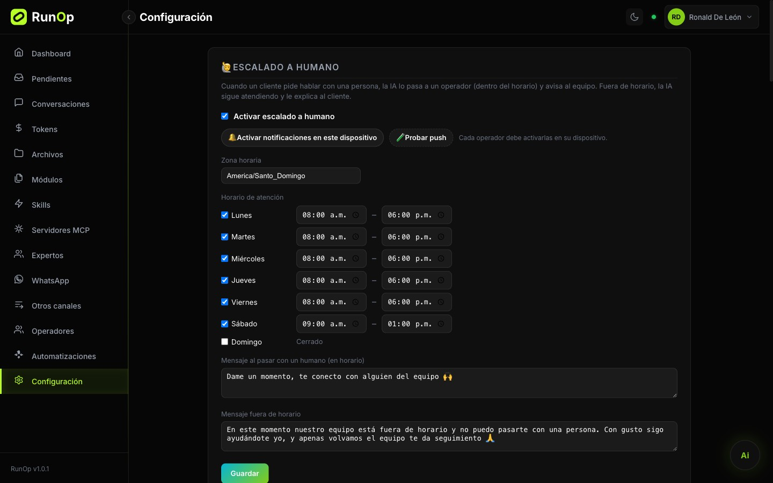Viewport: 773px width, 483px height.
Task: Click the Zona horaria input field
Action: (291, 175)
